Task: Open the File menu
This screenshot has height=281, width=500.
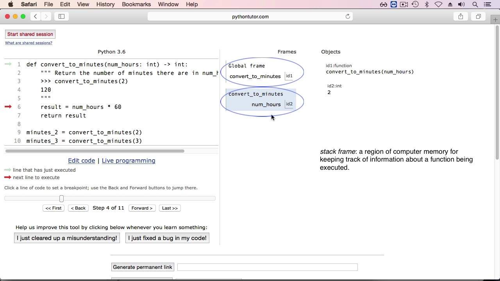Action: pos(48,4)
